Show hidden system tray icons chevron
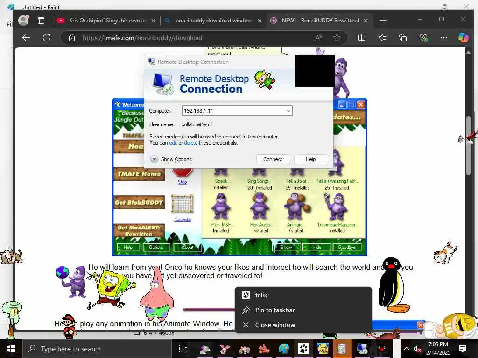The image size is (478, 358). click(407, 349)
